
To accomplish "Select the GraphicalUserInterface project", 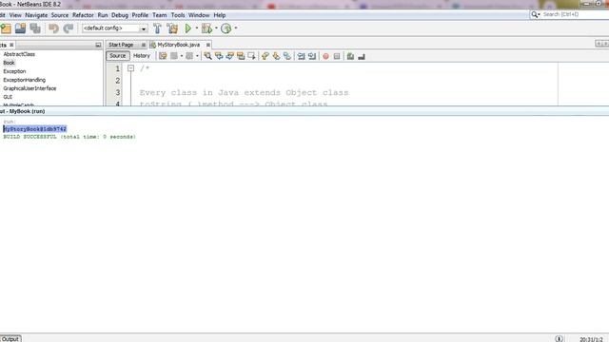I will pos(29,88).
